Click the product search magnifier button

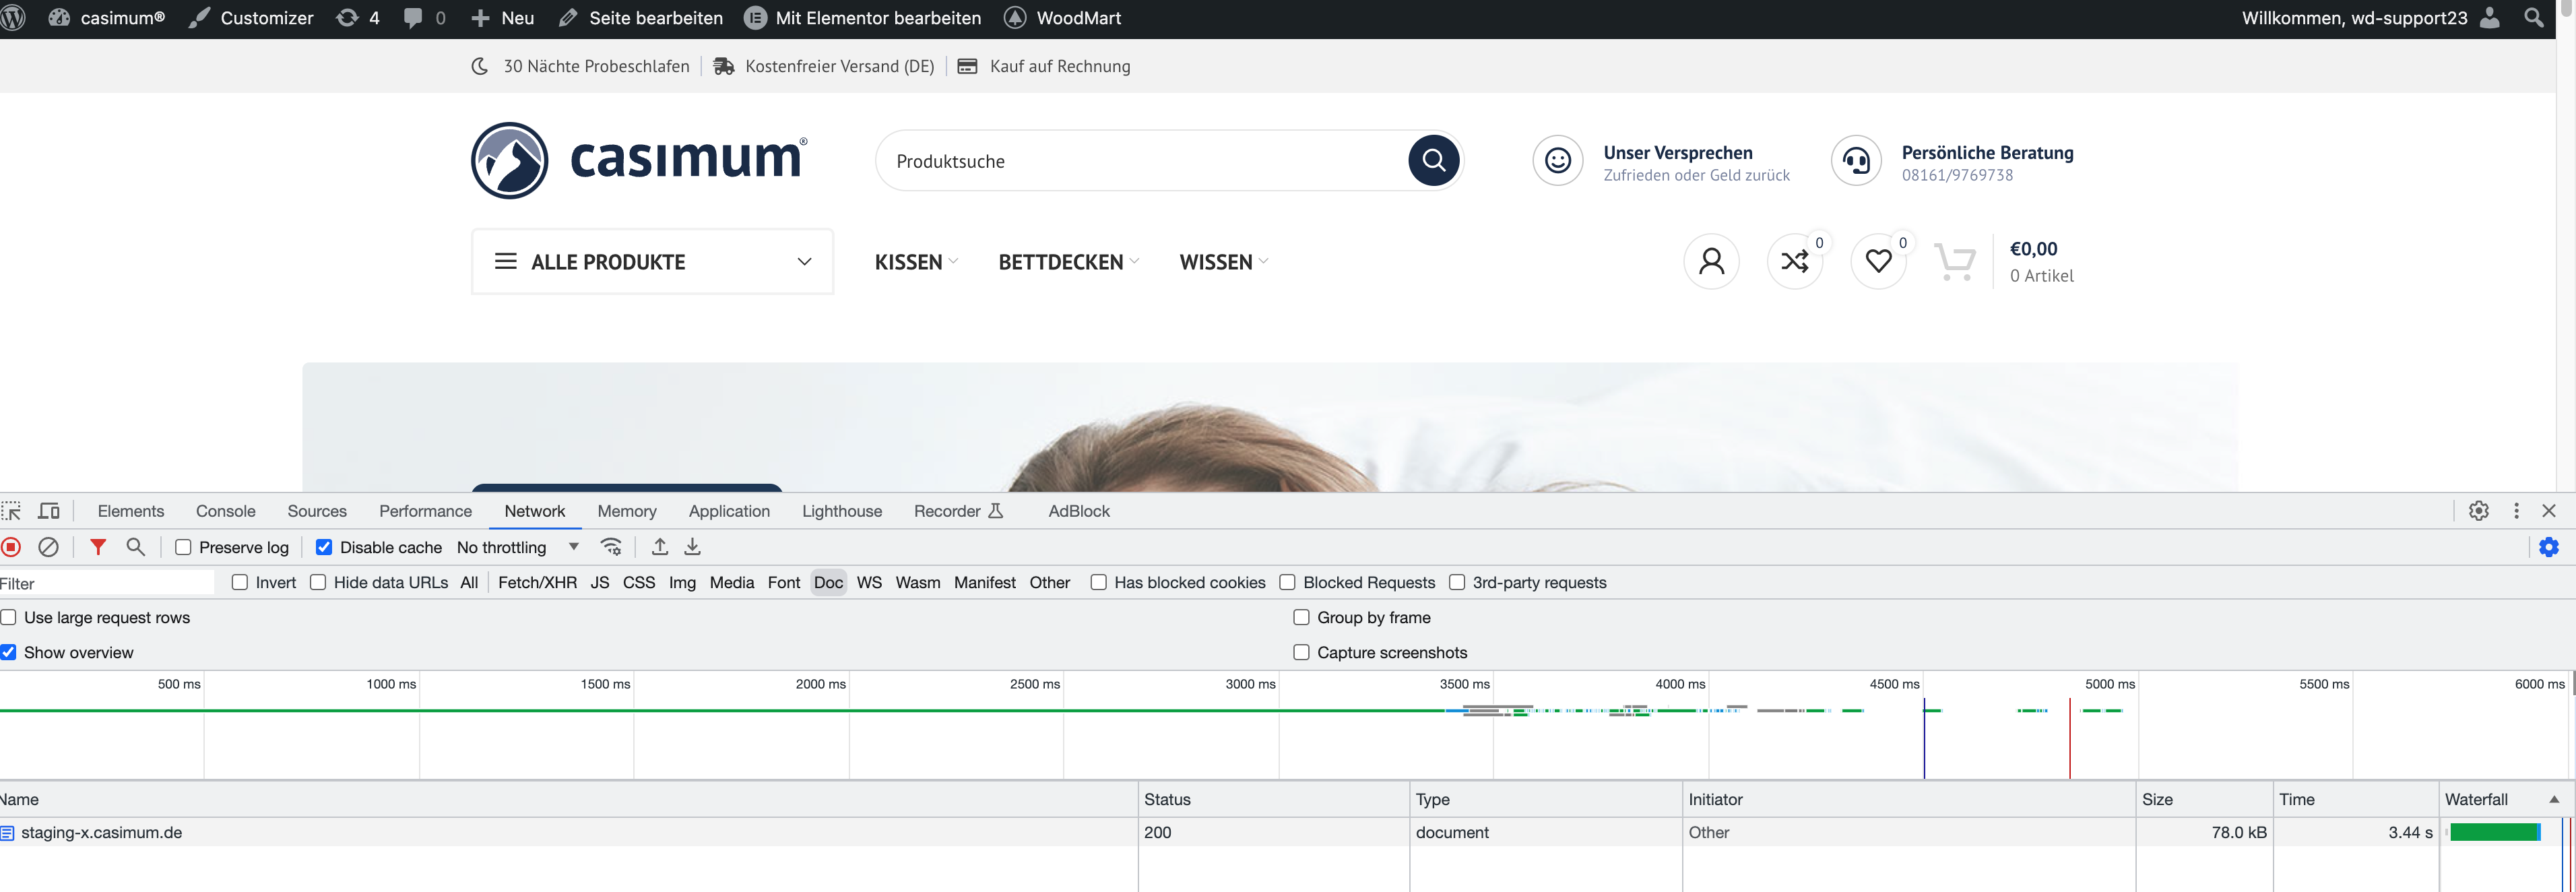coord(1433,160)
